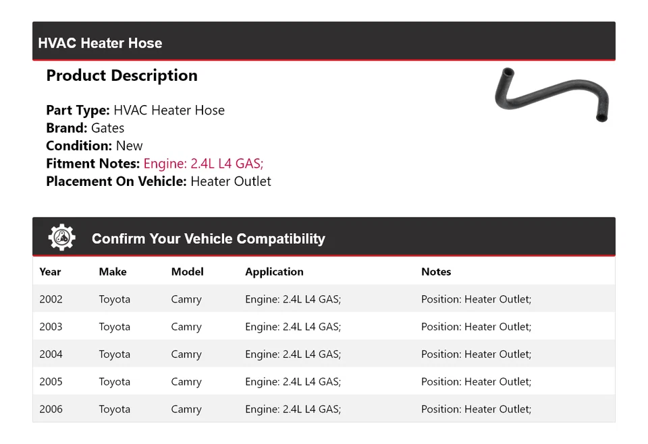Click Toyota in the 2004 row
This screenshot has width=648, height=444.
[115, 354]
